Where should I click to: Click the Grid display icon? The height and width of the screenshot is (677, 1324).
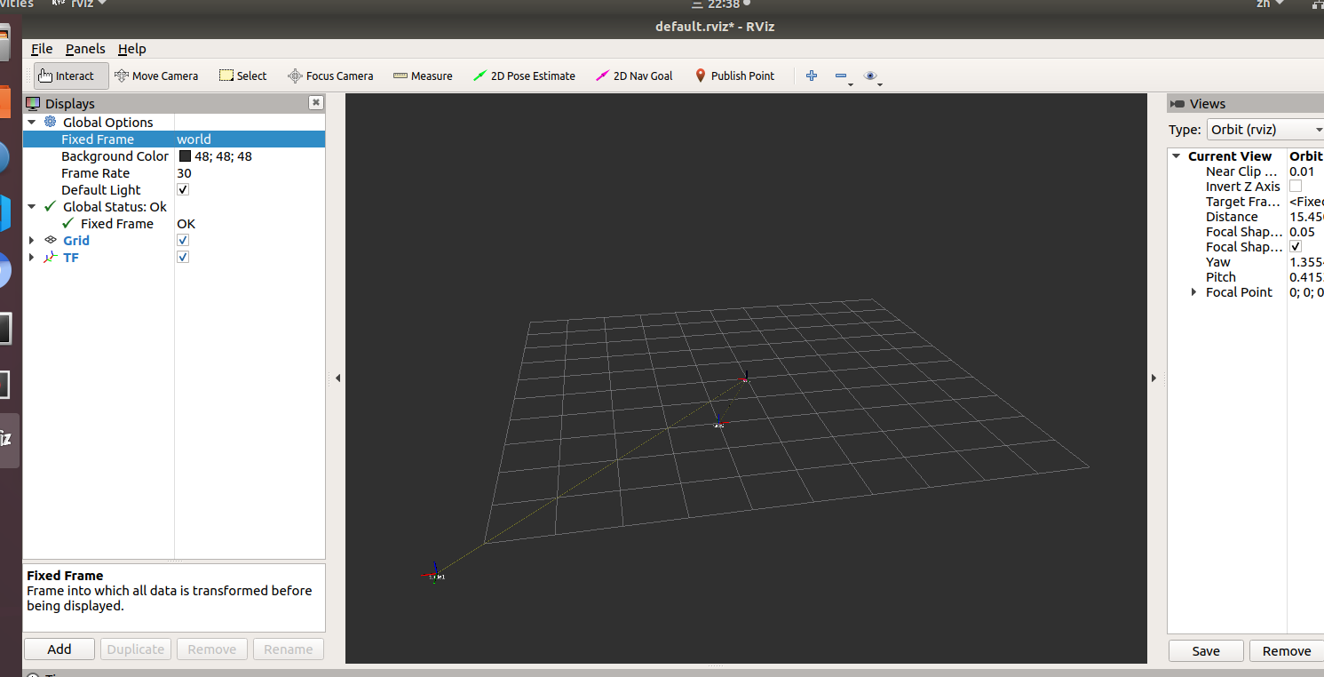(x=51, y=241)
